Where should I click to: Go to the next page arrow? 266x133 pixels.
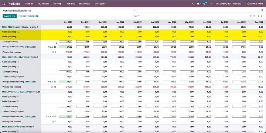(262, 16)
